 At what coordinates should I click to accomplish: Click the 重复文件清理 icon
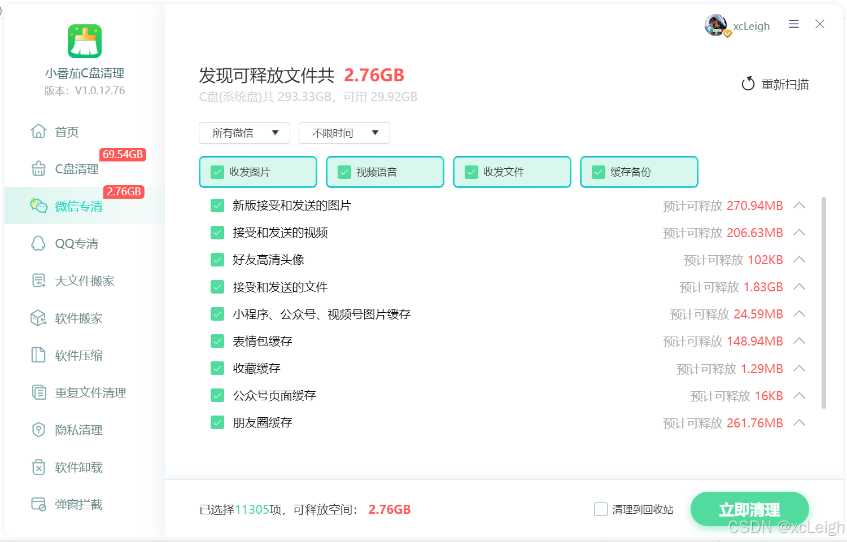coord(38,392)
